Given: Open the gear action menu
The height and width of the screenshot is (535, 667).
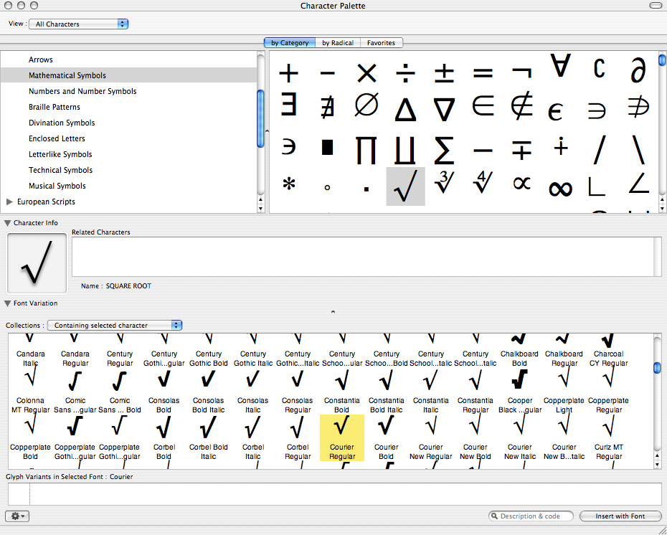Looking at the screenshot, I should 17,516.
